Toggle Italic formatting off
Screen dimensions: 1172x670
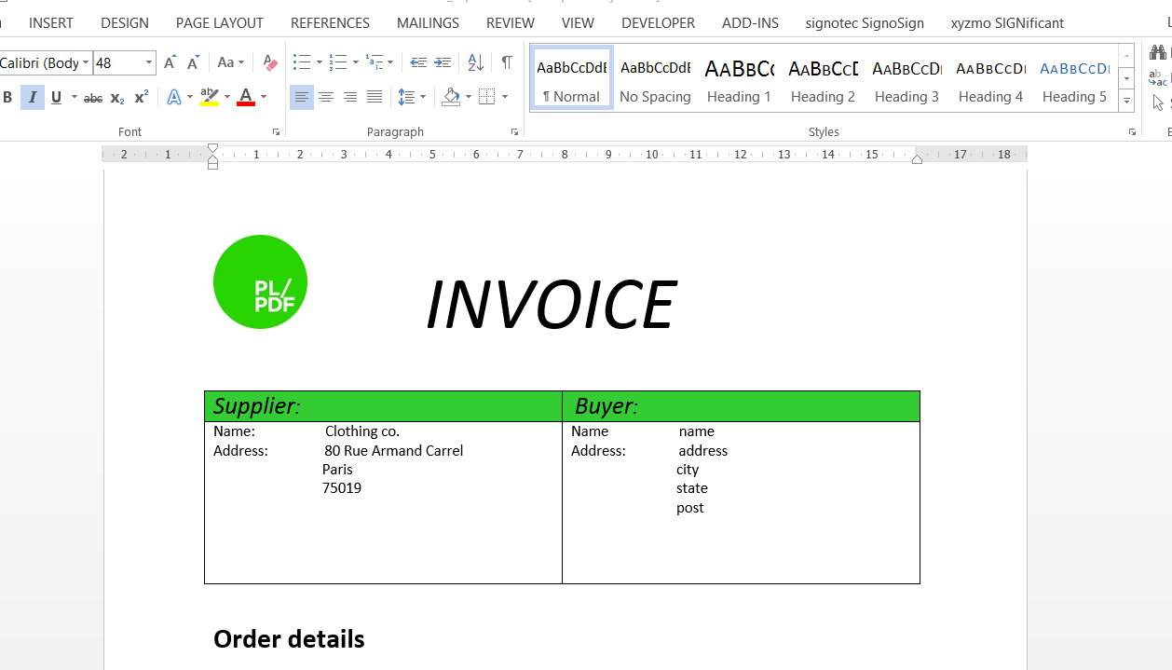coord(33,97)
